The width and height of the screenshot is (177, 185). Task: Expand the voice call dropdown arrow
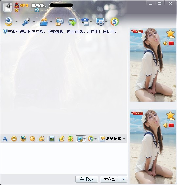point(34,22)
